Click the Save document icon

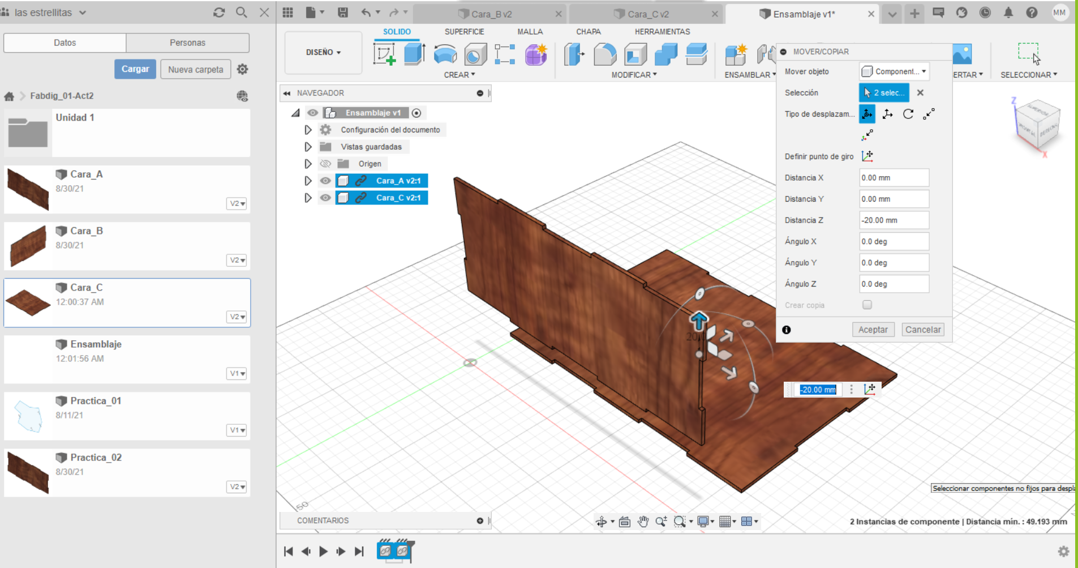point(342,12)
